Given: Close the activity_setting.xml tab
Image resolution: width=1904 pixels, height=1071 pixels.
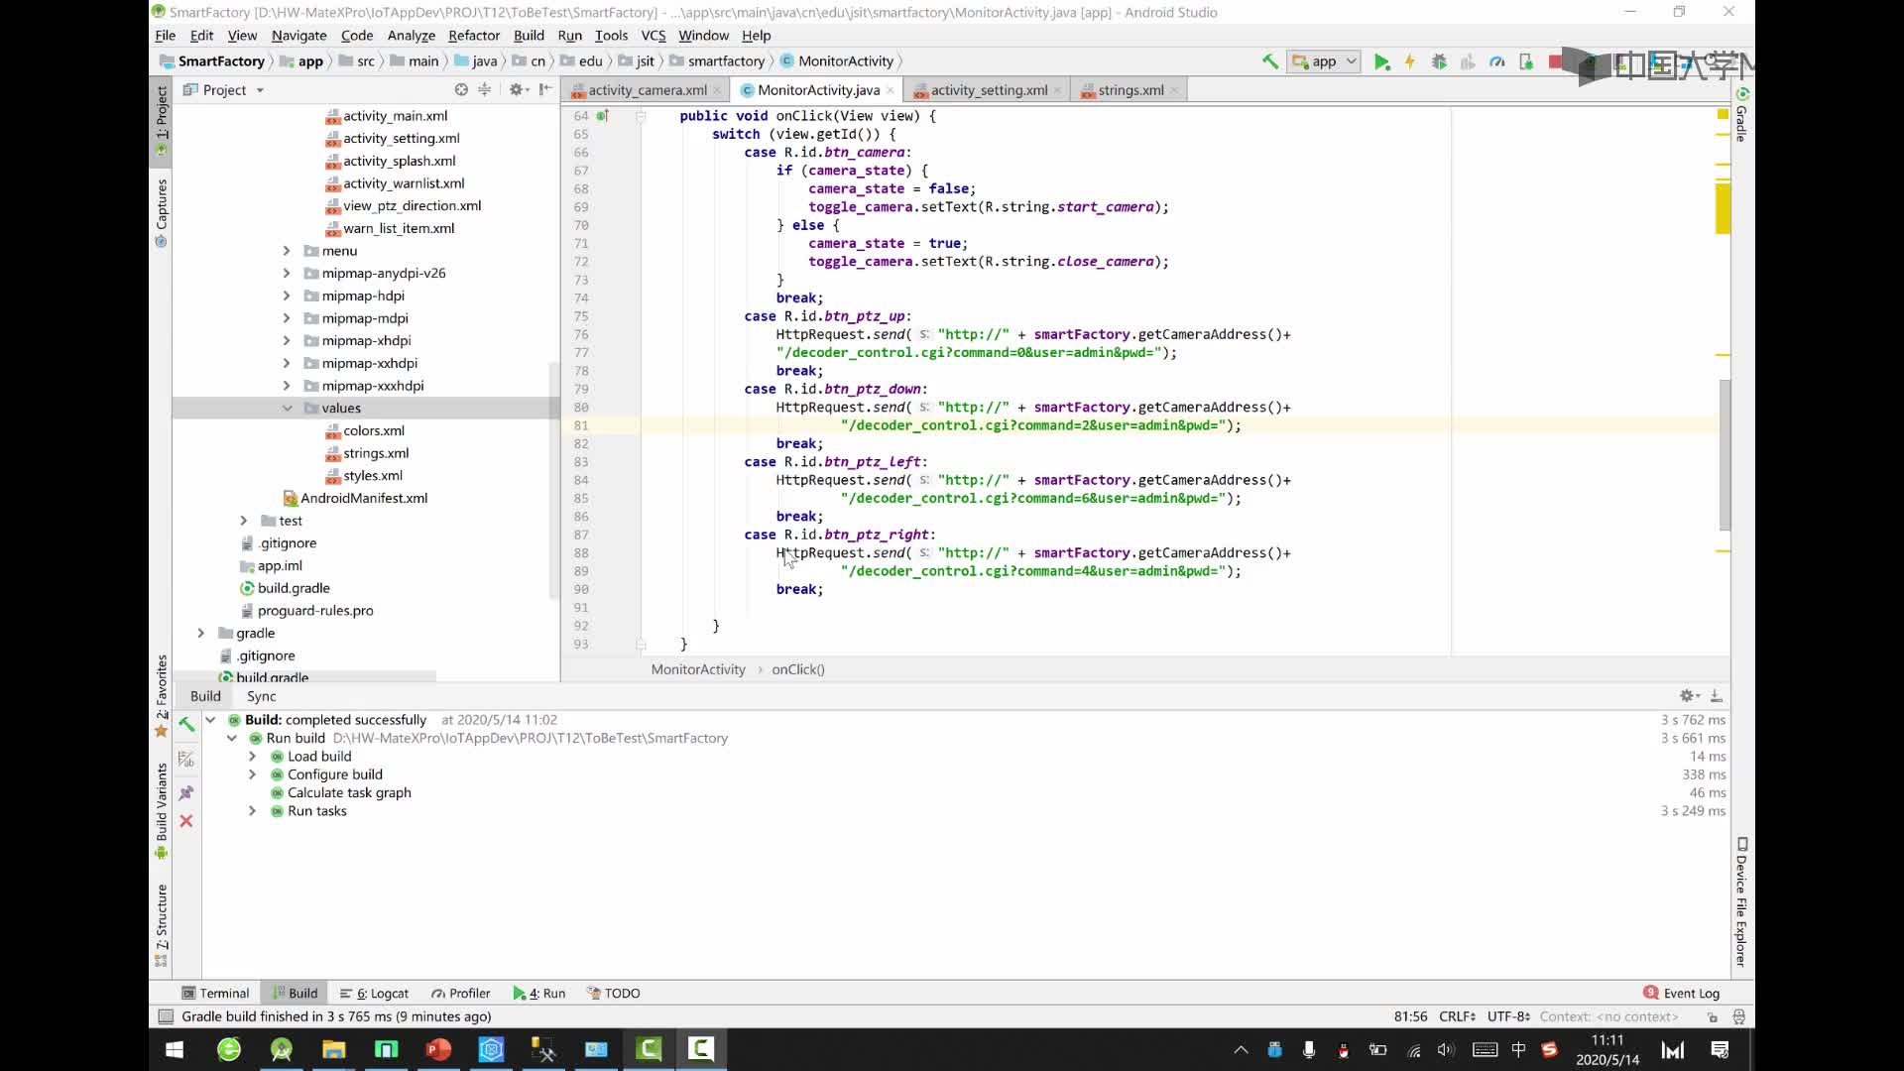Looking at the screenshot, I should (x=1057, y=90).
